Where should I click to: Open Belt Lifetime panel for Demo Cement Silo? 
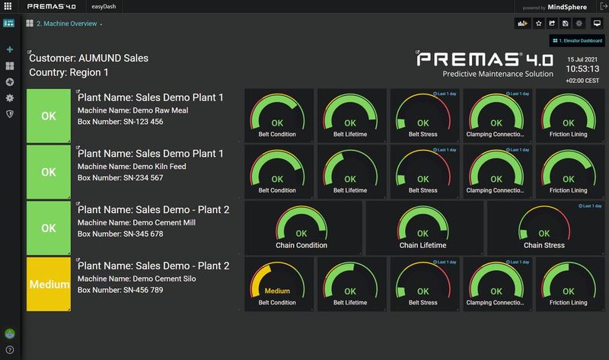click(x=352, y=285)
